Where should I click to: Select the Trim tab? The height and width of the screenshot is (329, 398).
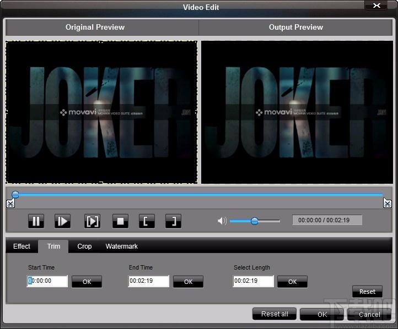pos(53,246)
